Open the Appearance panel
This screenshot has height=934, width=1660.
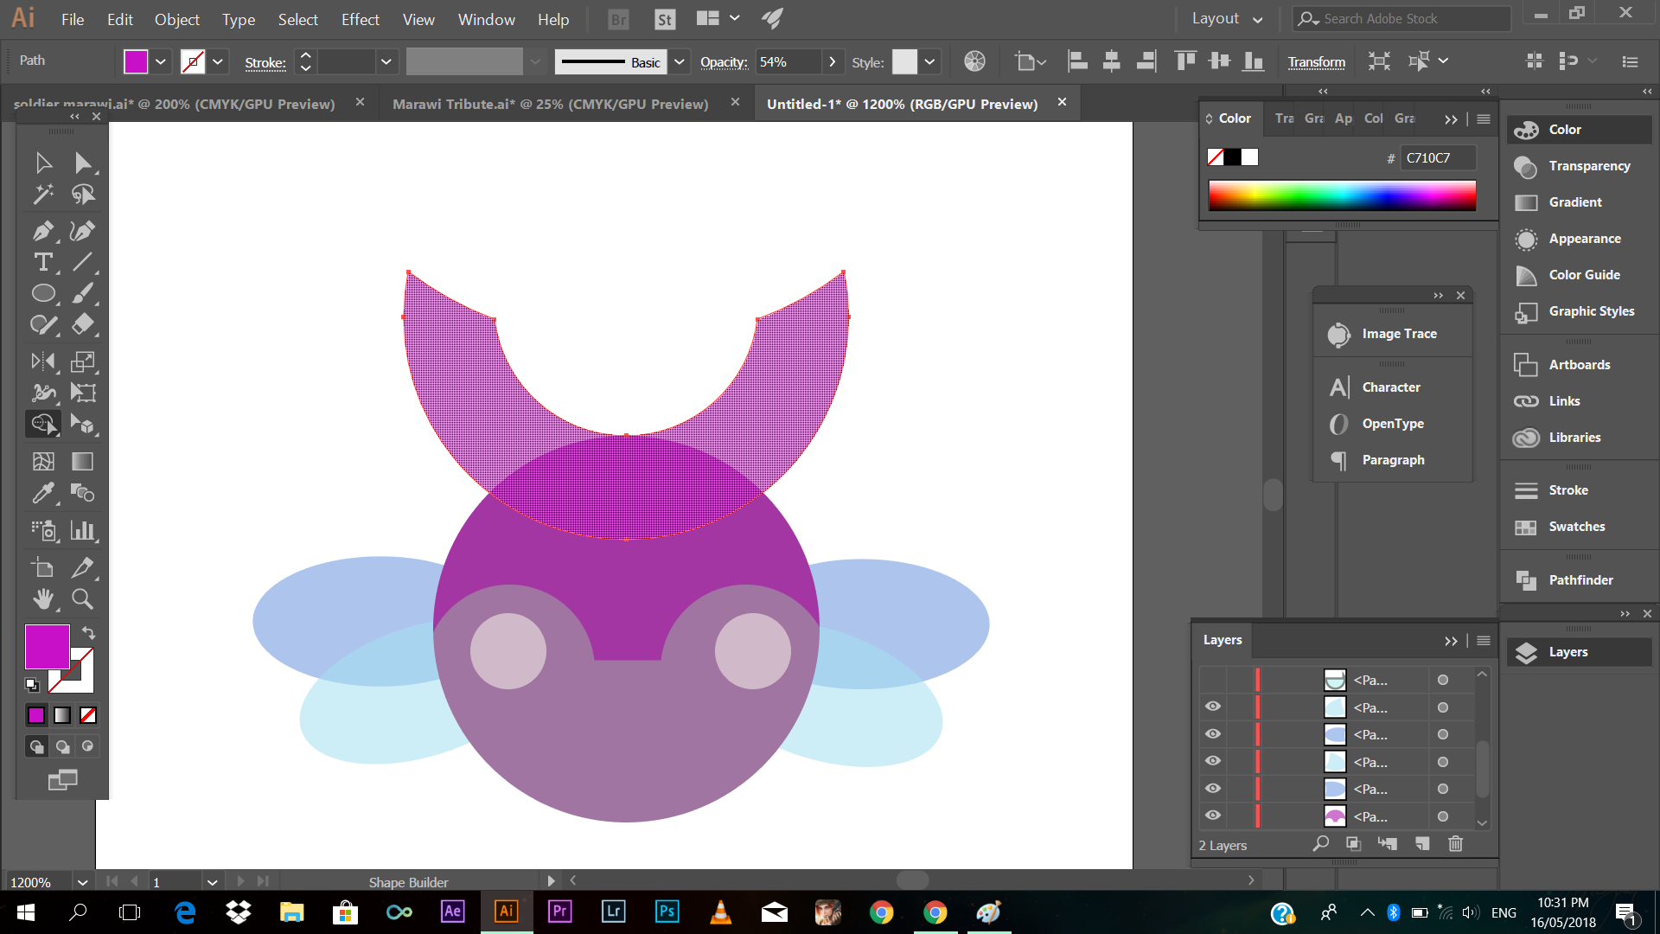pyautogui.click(x=1584, y=239)
